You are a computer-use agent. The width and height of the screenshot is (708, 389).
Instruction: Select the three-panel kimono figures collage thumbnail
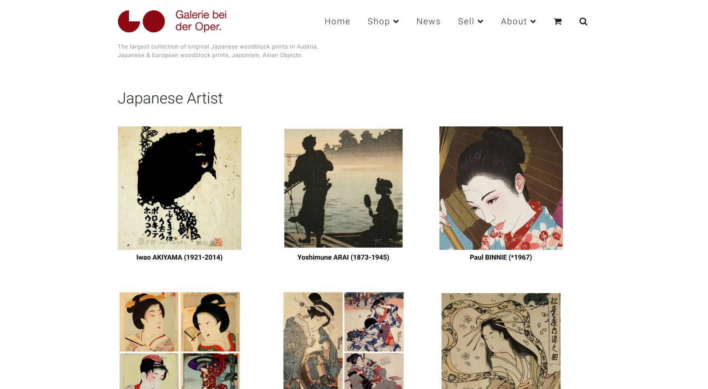coord(343,340)
